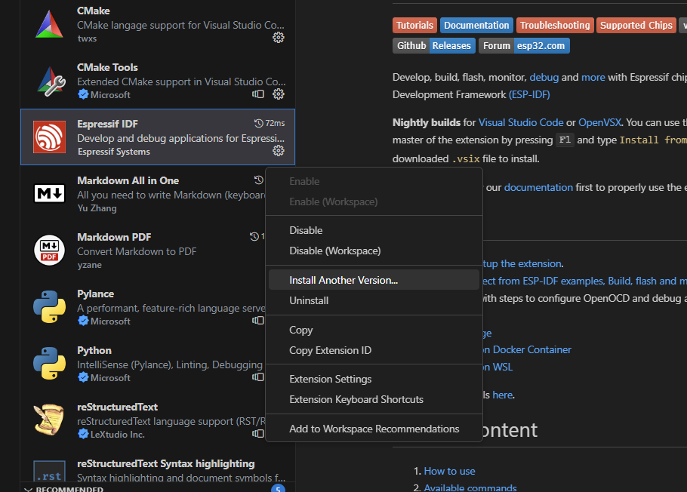Select the Markdown PDF extension title
Image resolution: width=687 pixels, height=492 pixels.
pos(114,237)
